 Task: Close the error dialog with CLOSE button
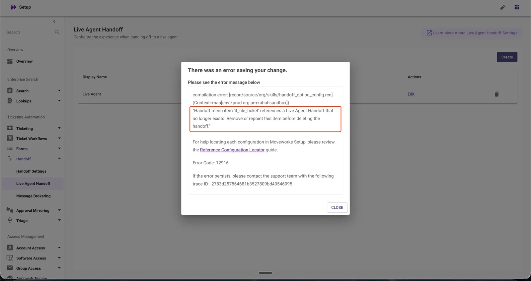click(337, 207)
